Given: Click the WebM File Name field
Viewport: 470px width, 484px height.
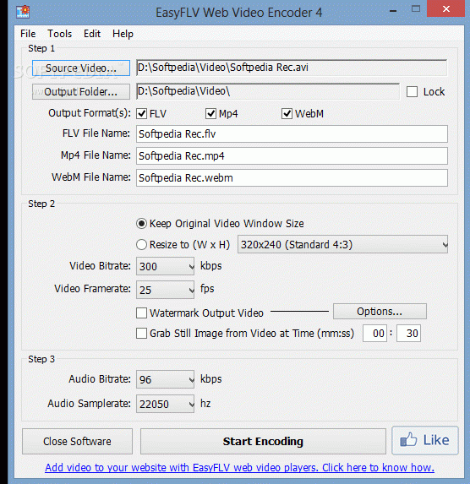Looking at the screenshot, I should point(292,177).
